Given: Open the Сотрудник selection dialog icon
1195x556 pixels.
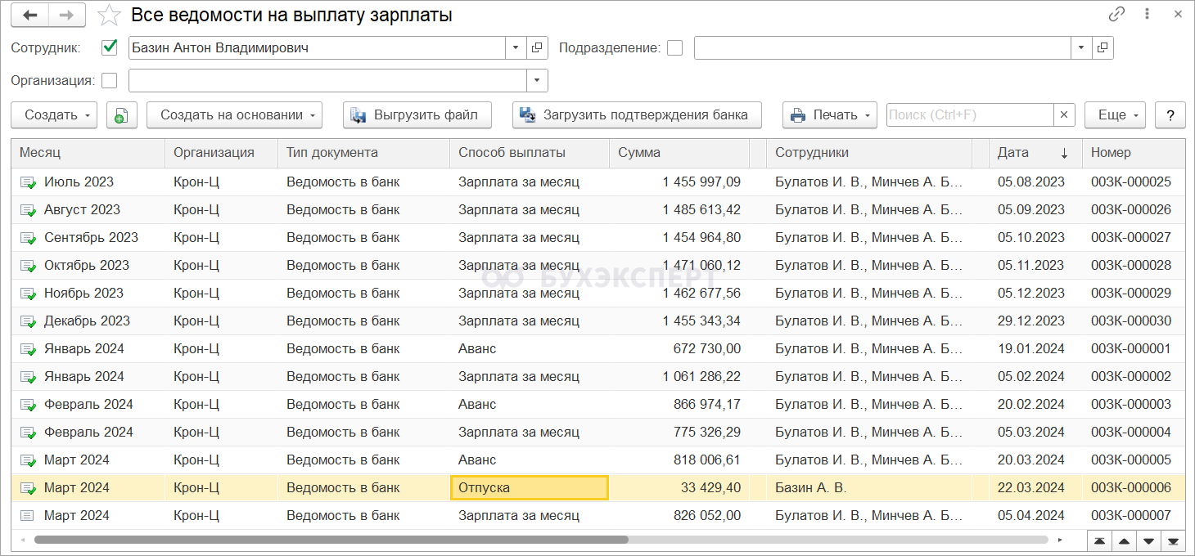Looking at the screenshot, I should pyautogui.click(x=537, y=48).
